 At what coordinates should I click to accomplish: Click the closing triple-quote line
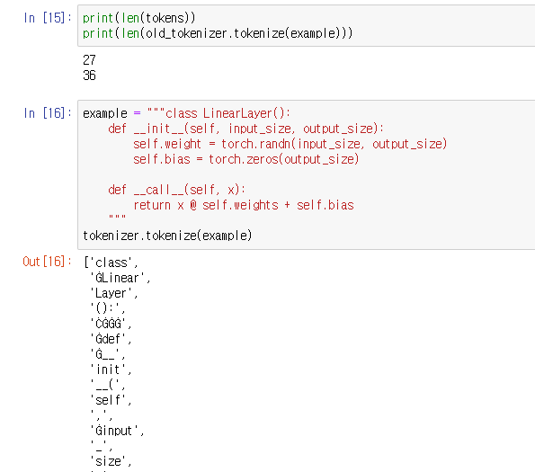click(117, 218)
